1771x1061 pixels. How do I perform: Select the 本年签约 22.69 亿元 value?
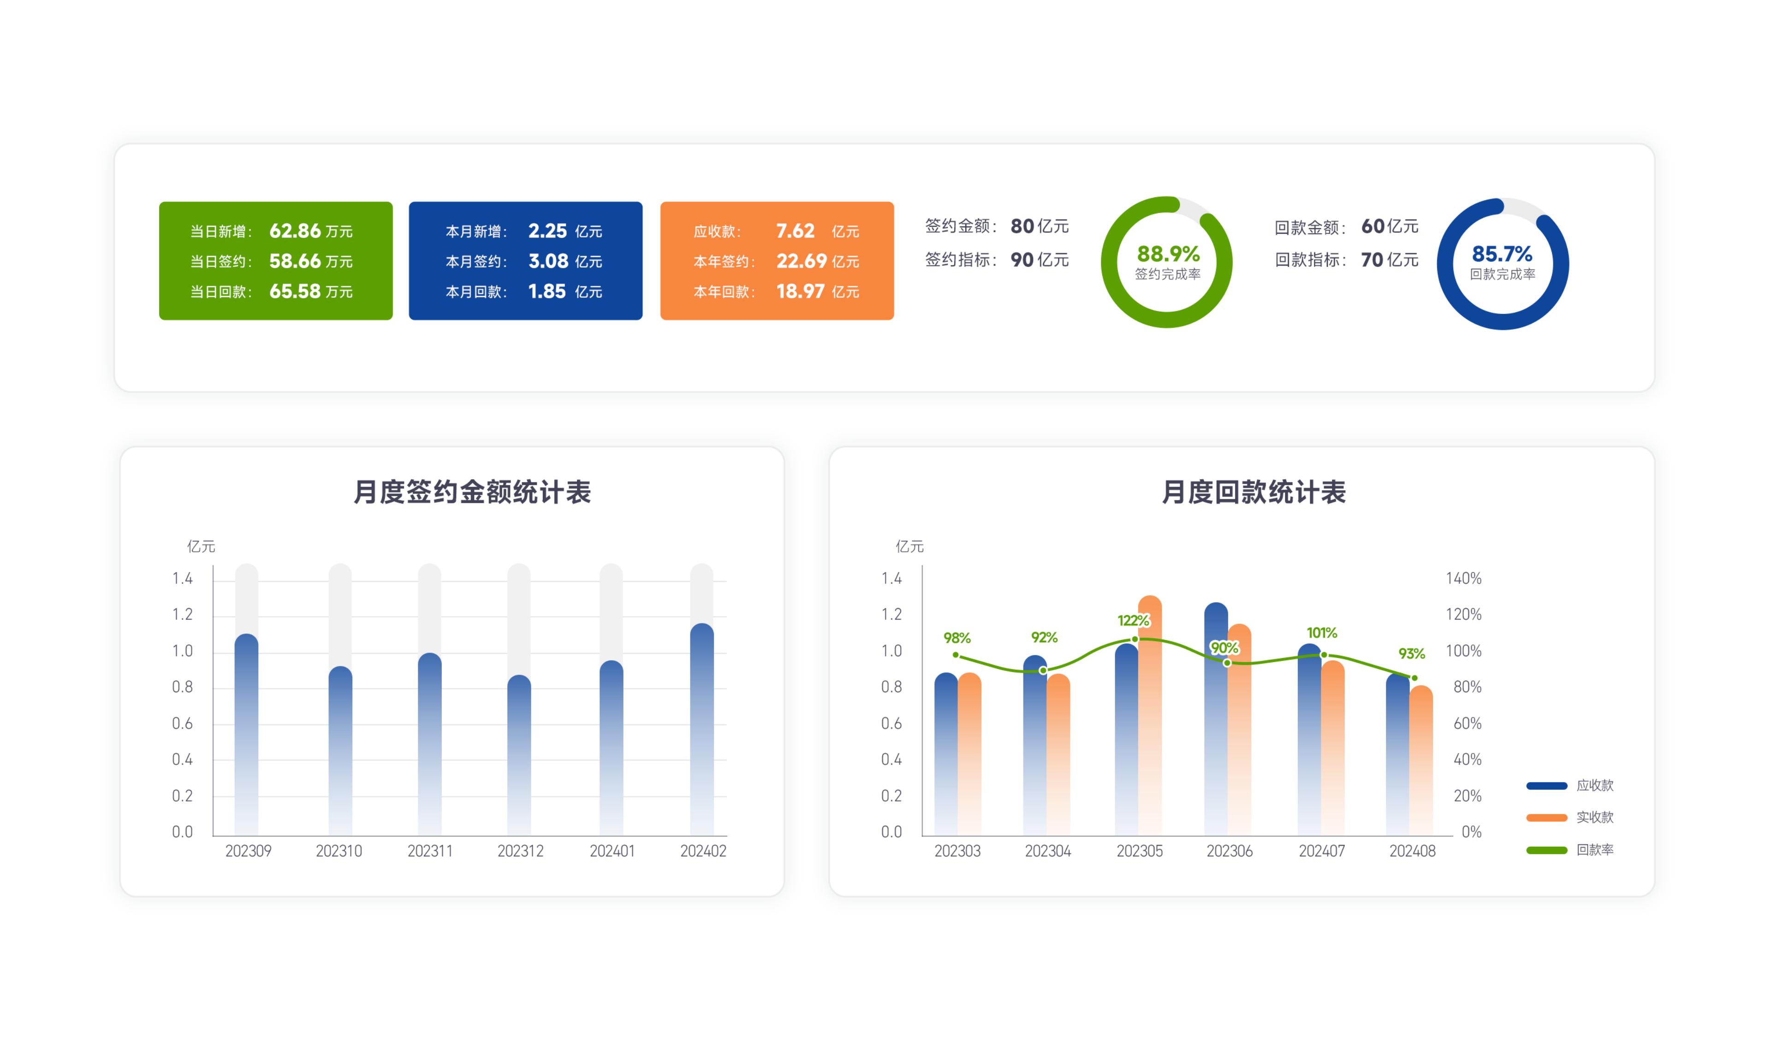tap(817, 261)
